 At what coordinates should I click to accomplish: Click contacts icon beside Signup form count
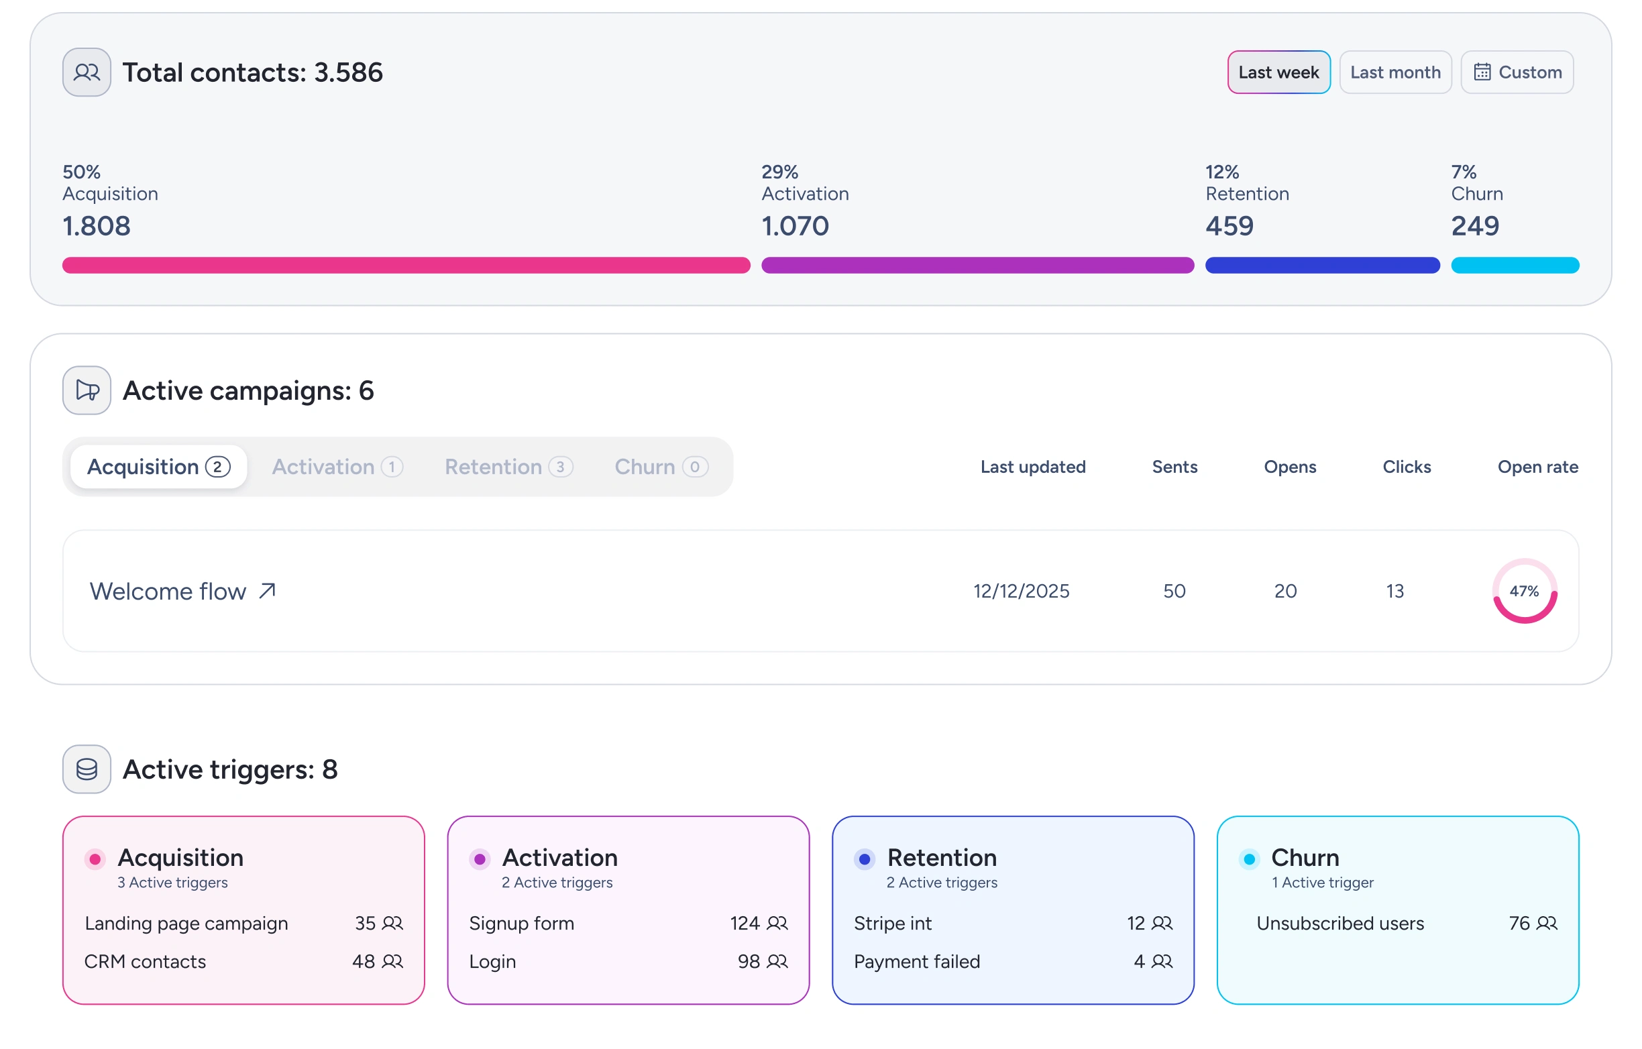click(x=777, y=924)
